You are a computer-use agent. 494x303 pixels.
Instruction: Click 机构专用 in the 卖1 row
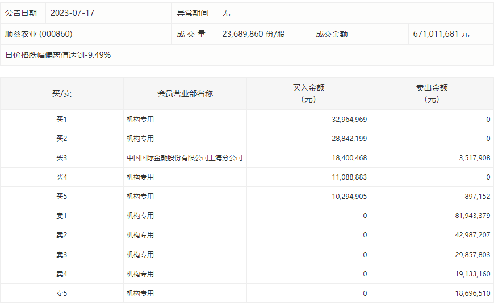(x=140, y=216)
